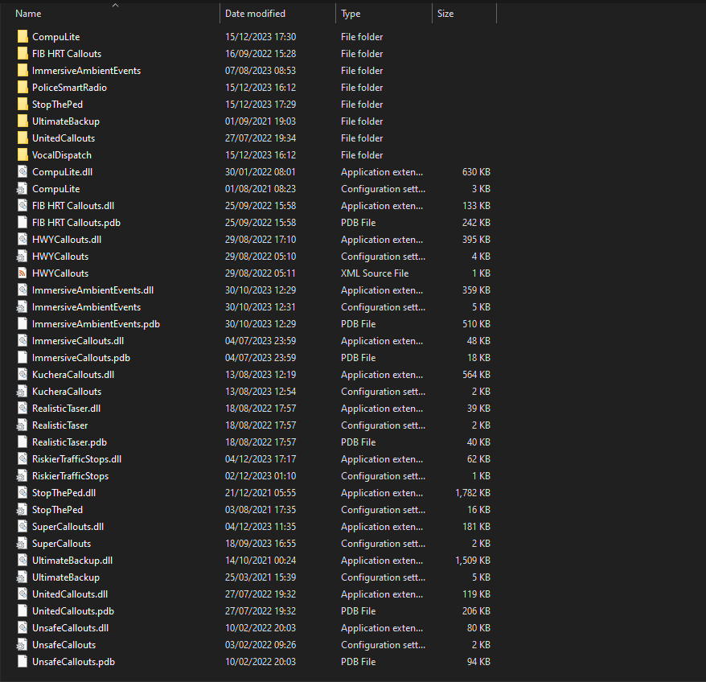This screenshot has height=682, width=706.
Task: Select the FIB HRT Callouts.pdb file icon
Action: (x=23, y=223)
